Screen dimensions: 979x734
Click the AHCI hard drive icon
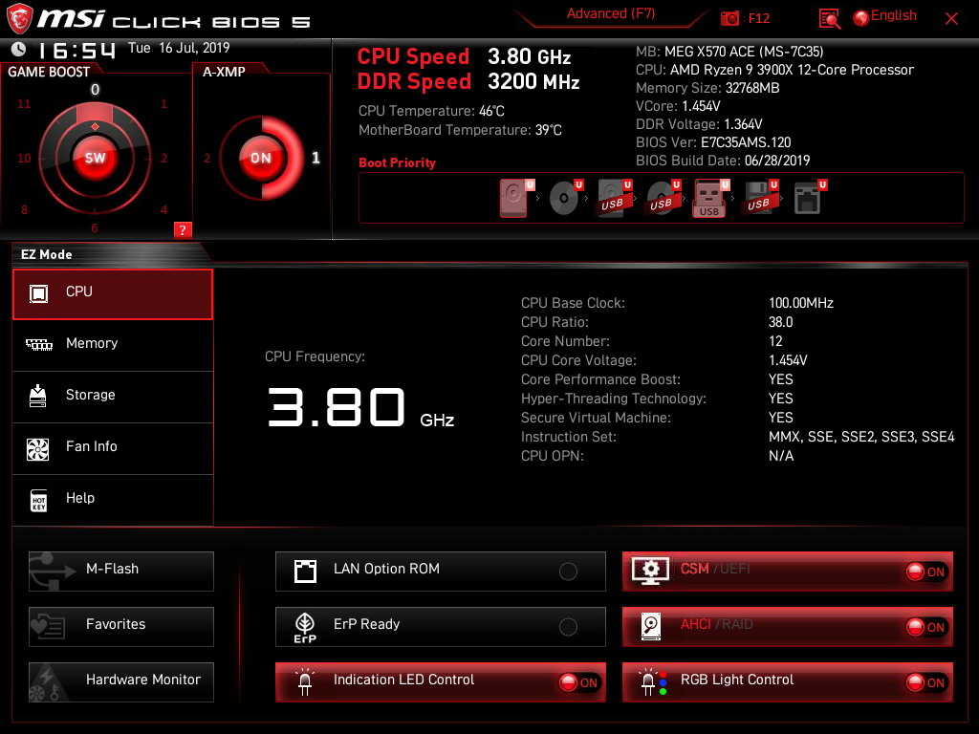650,626
